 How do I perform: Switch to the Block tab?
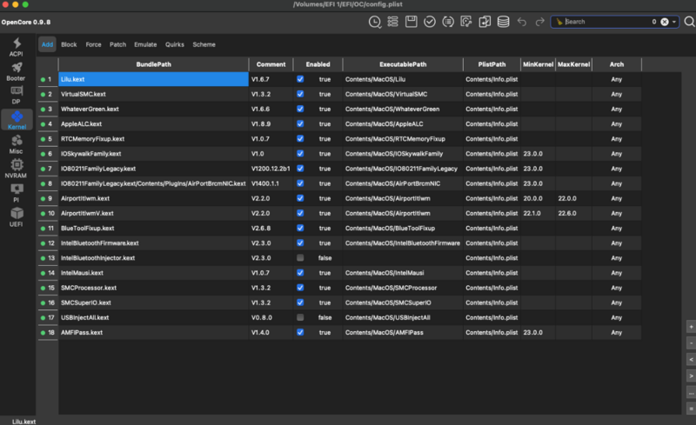(69, 44)
